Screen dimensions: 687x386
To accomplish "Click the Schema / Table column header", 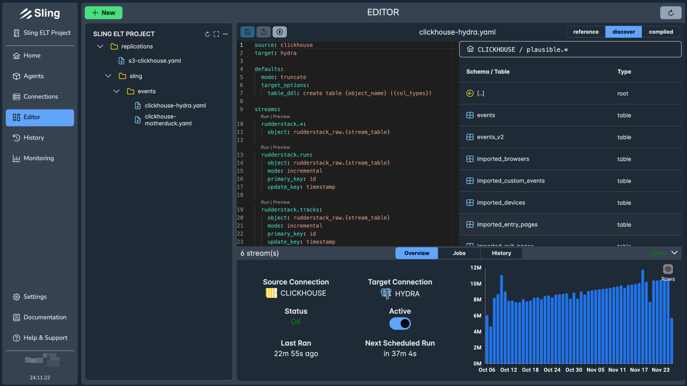I will pos(488,72).
